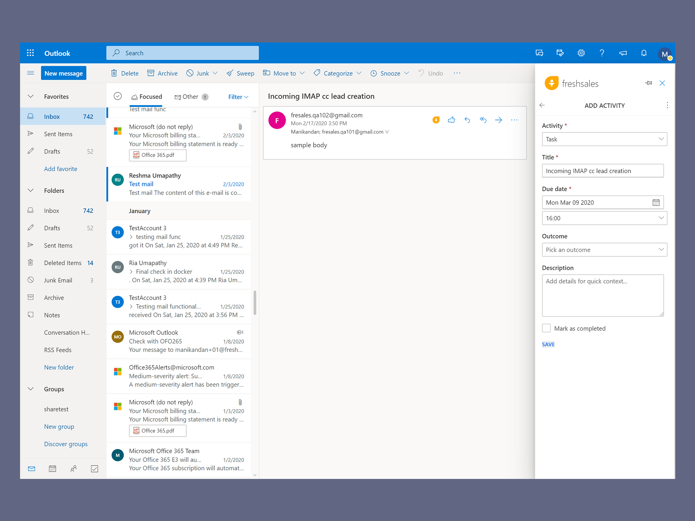695x521 pixels.
Task: Switch to Calendar view at bottom sidebar
Action: (x=53, y=468)
